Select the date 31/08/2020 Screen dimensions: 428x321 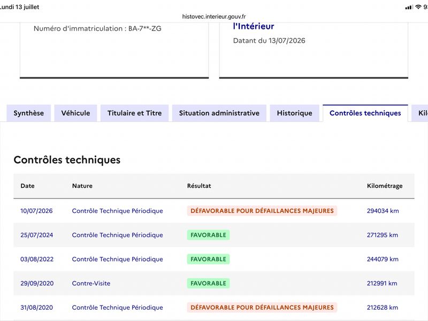(x=36, y=307)
